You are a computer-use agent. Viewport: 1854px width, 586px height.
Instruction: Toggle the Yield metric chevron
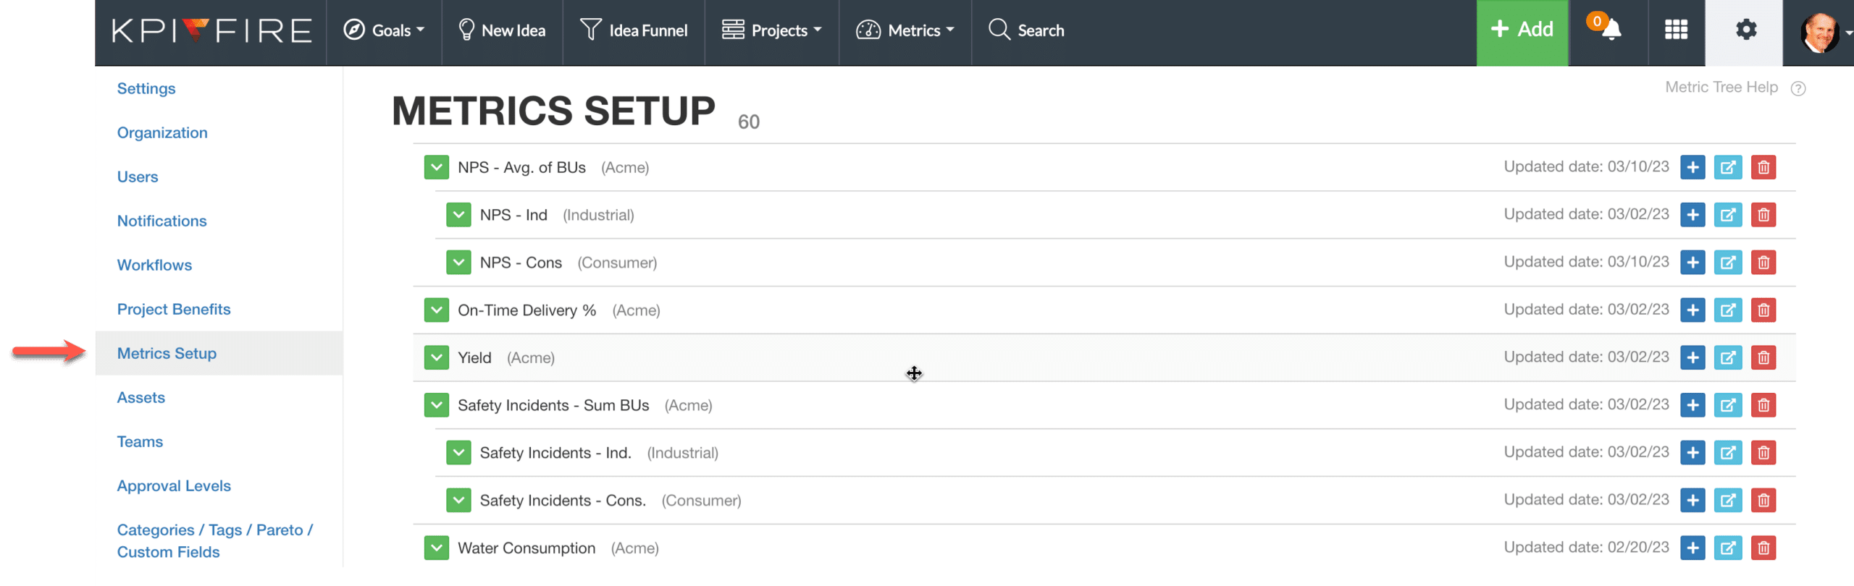(436, 357)
